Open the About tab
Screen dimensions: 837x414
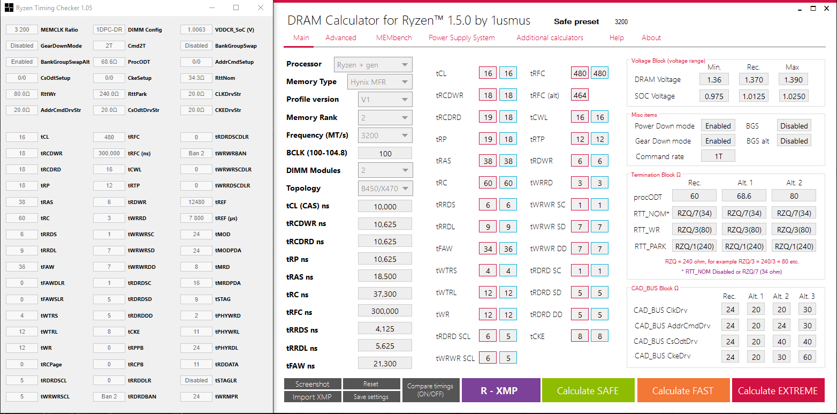point(651,38)
